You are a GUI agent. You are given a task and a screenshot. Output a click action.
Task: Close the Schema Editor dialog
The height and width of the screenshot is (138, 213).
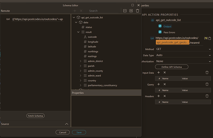click(138, 5)
